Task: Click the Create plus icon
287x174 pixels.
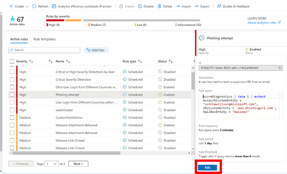Action: pos(11,7)
